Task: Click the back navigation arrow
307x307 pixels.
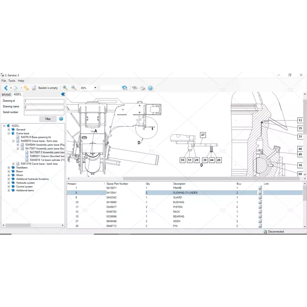Action: [x=6, y=88]
